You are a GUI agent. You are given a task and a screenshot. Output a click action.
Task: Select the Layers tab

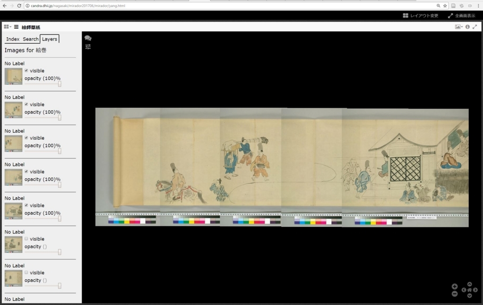pos(50,39)
